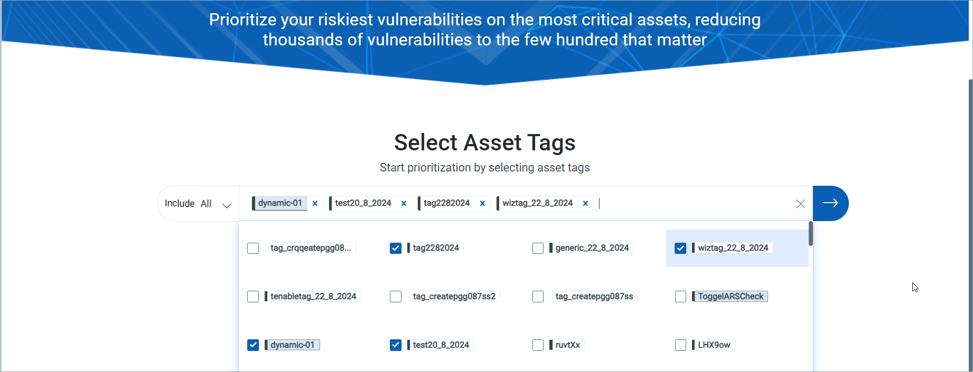Remove the wiztag_22_8_2024 tag chip
This screenshot has width=973, height=372.
pyautogui.click(x=585, y=204)
